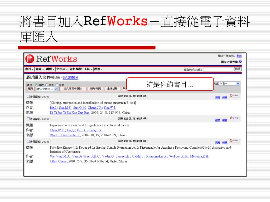270x202 pixels.
Task: Open author link Fu,J.X.
Action: [82, 130]
